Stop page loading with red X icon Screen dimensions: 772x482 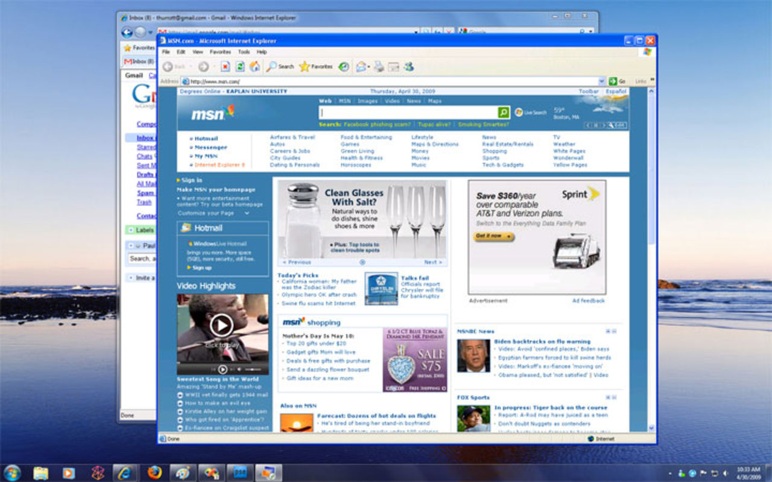tap(225, 67)
